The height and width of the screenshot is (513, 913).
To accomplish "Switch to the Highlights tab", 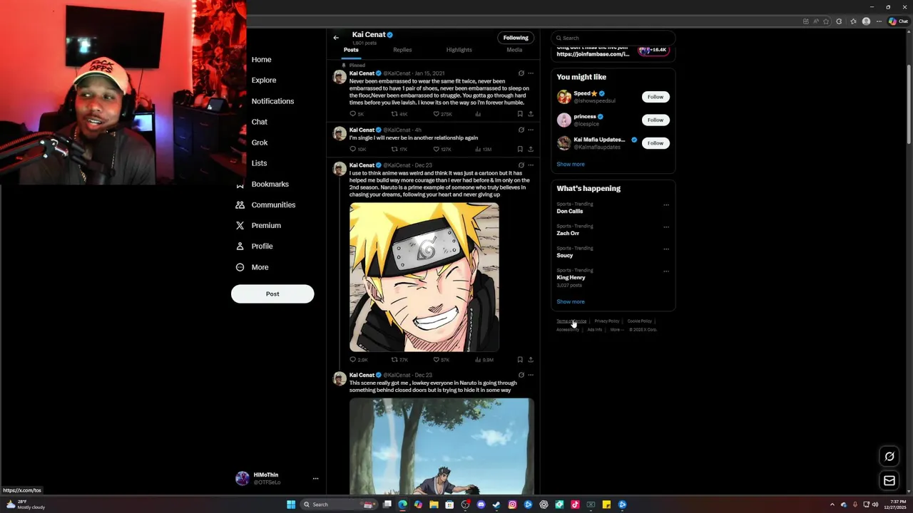I will [x=459, y=50].
